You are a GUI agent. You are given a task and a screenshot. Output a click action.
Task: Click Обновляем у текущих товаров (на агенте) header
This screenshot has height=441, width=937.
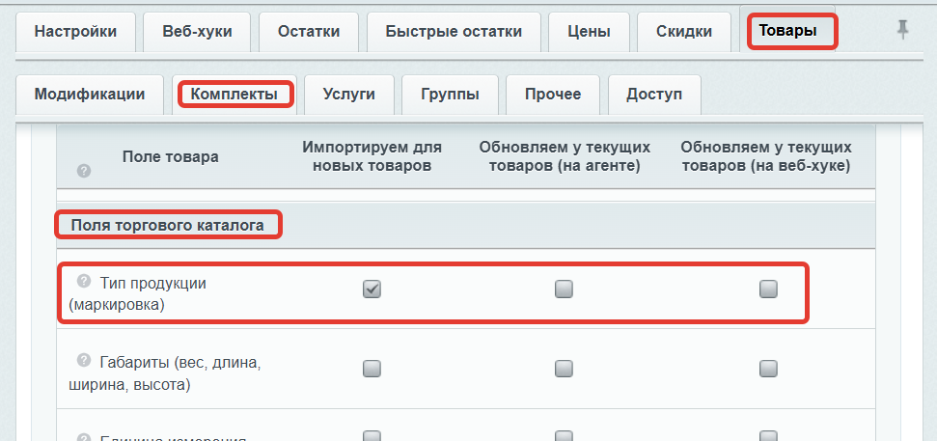pyautogui.click(x=565, y=156)
